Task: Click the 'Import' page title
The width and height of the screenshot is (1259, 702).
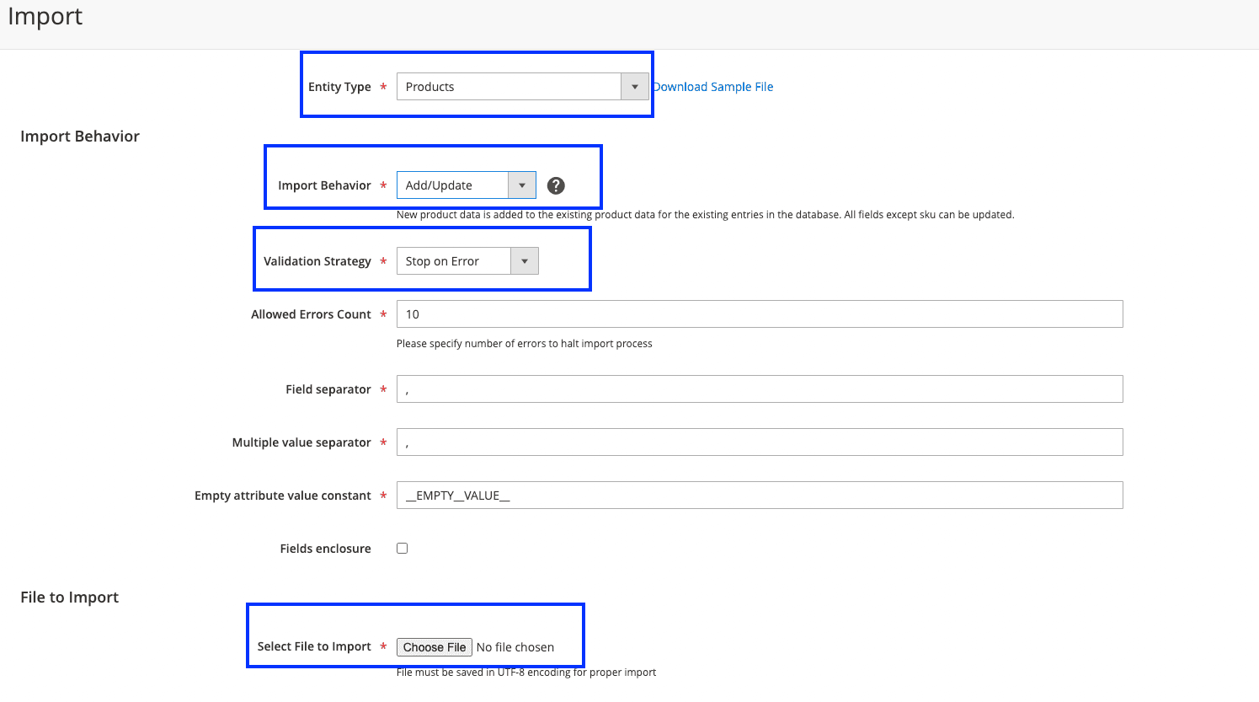Action: coord(45,17)
